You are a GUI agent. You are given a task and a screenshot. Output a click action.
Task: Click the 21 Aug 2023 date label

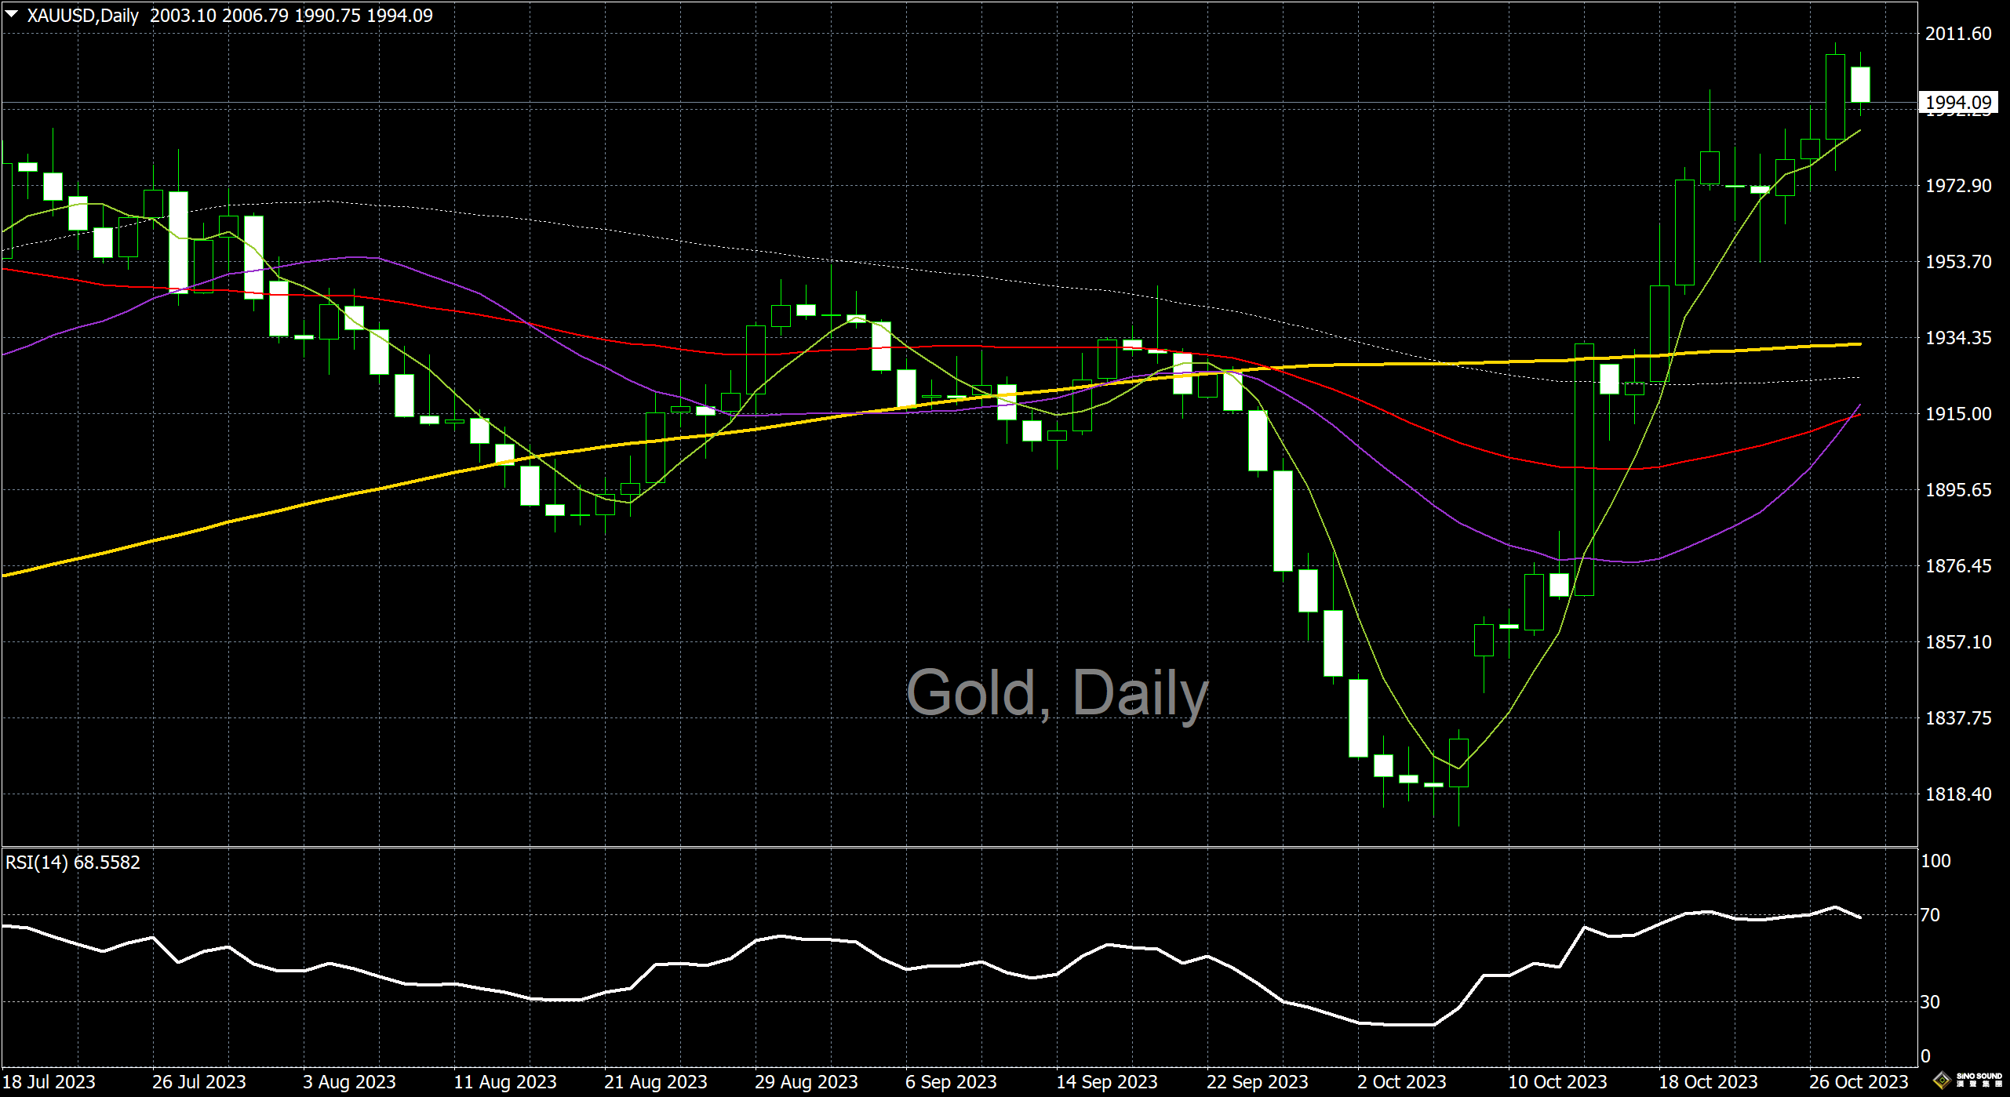pos(655,1082)
